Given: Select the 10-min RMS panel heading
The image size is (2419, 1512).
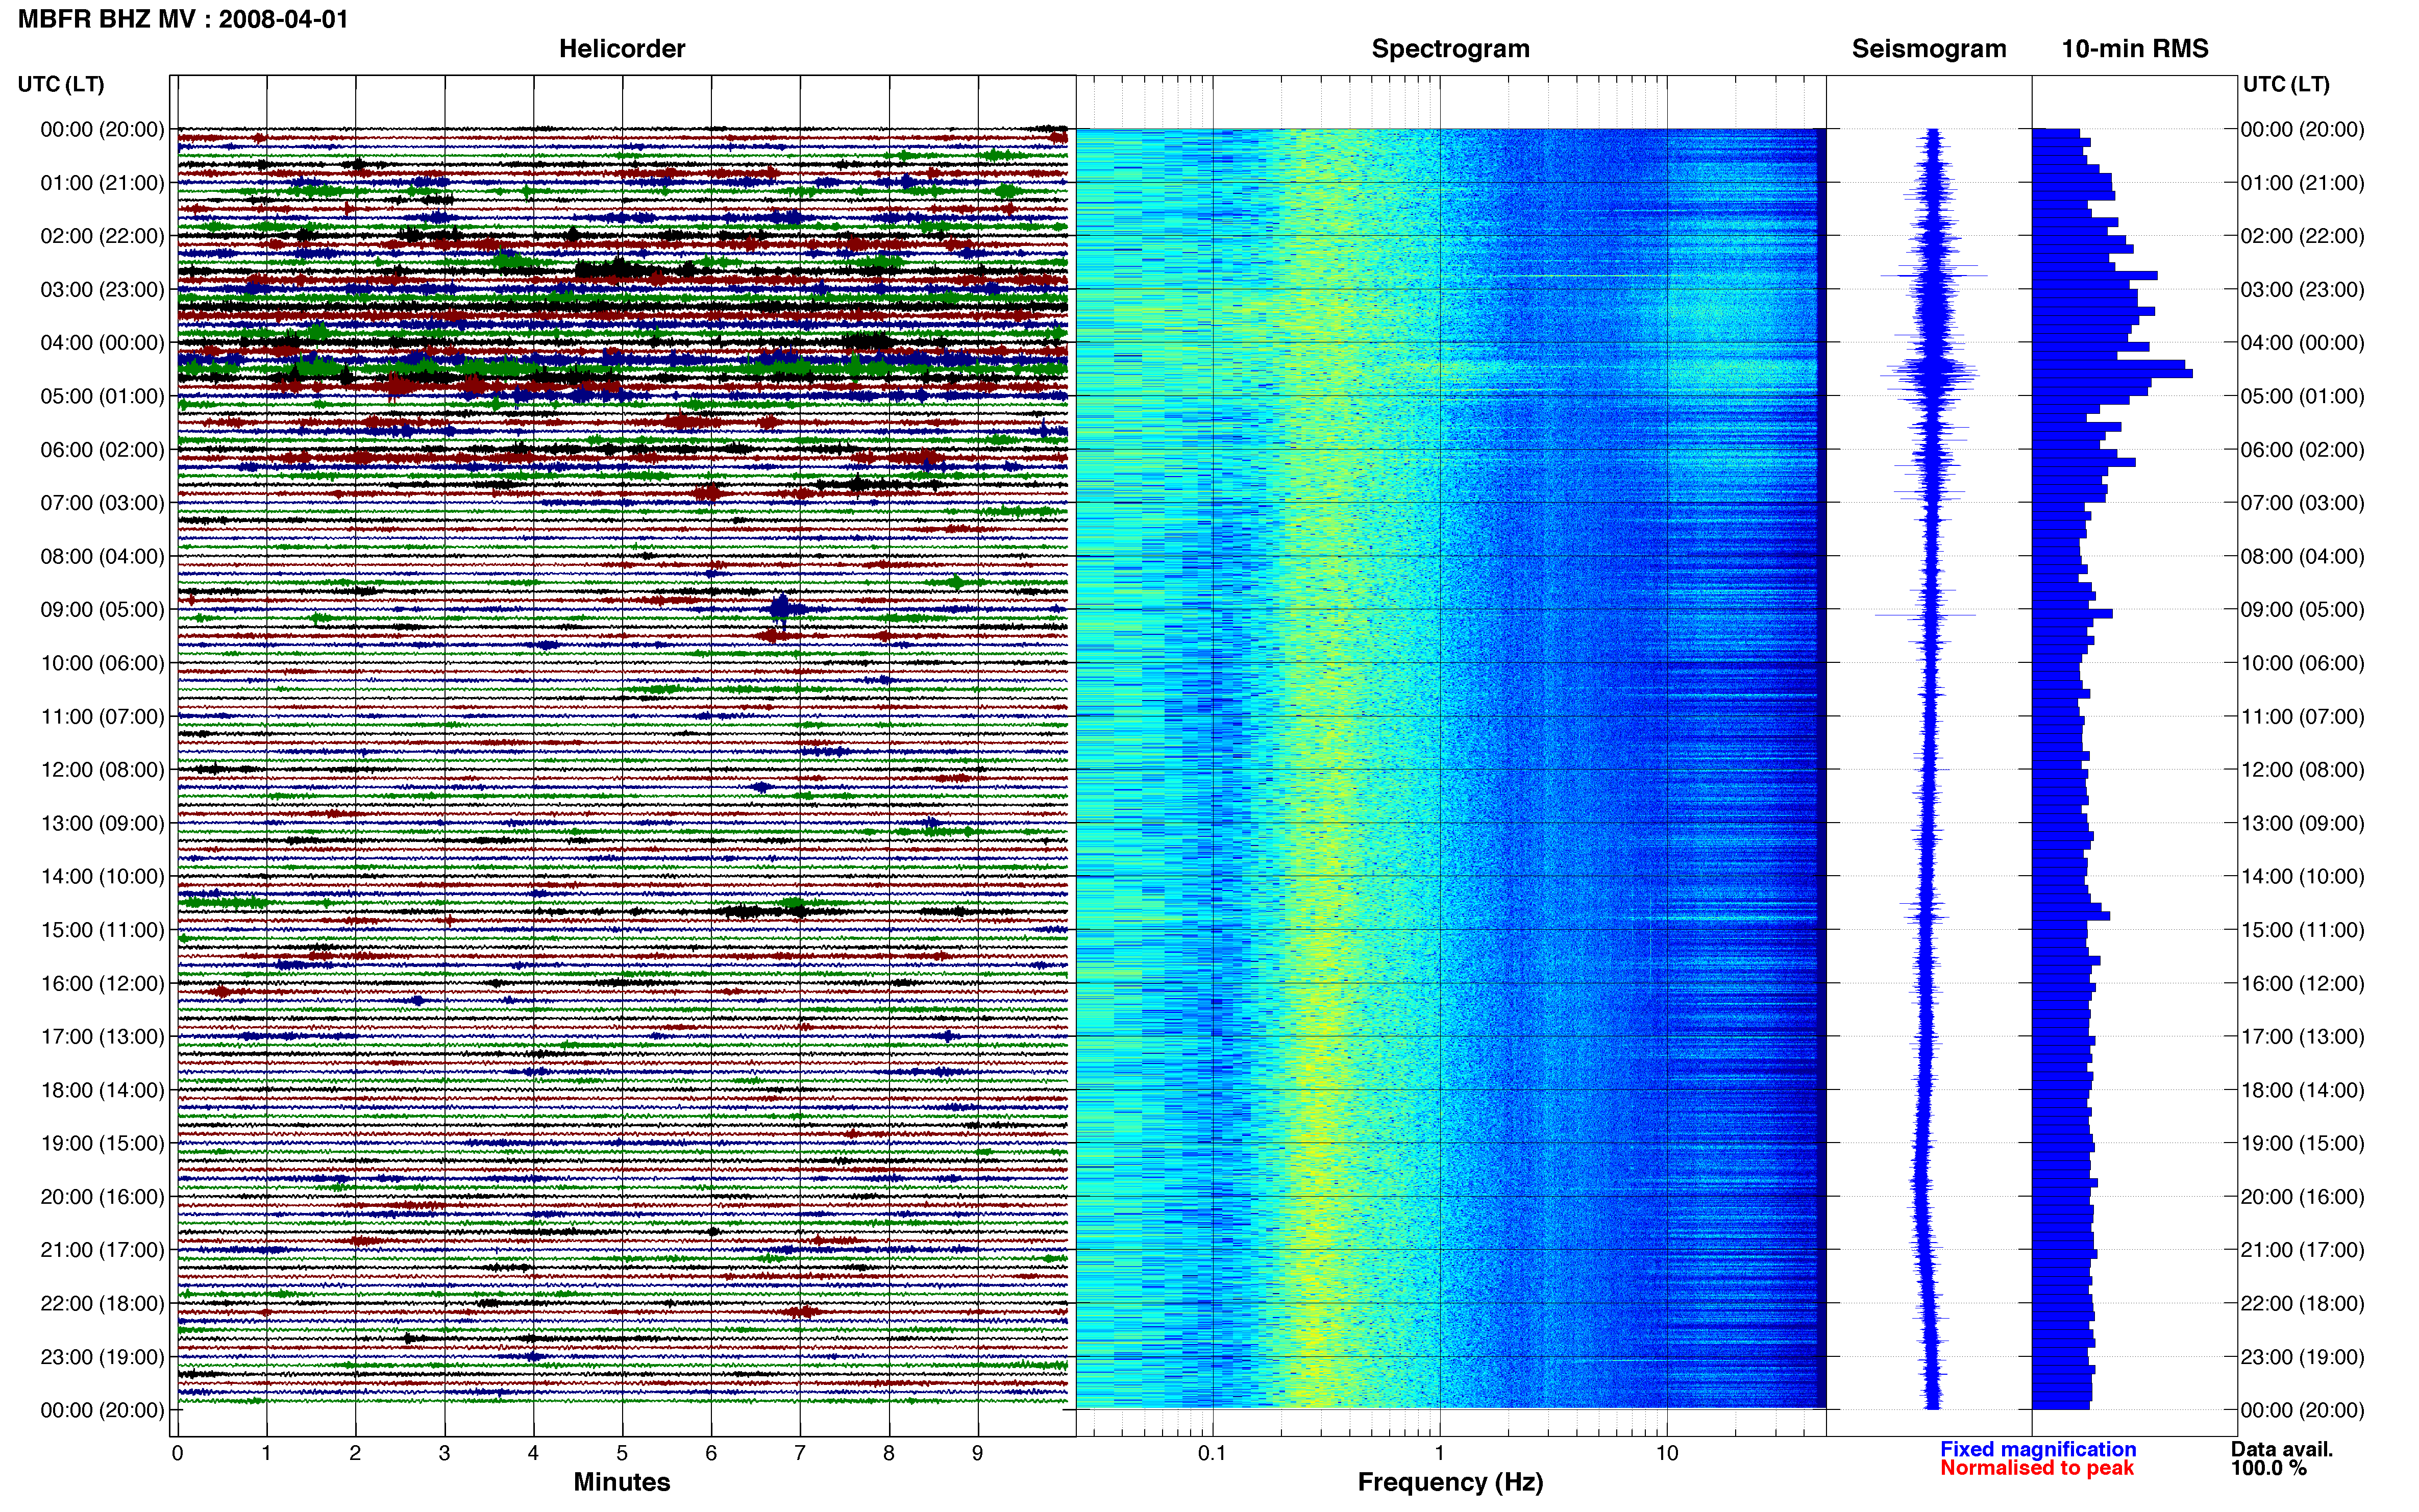Looking at the screenshot, I should 2135,49.
